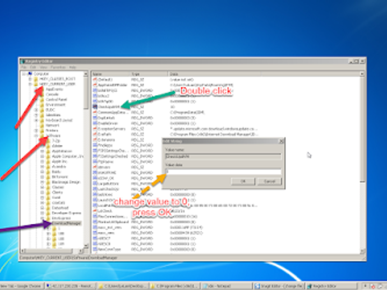Expand the Blackmagic Design key
387x290 pixels.
coord(42,182)
